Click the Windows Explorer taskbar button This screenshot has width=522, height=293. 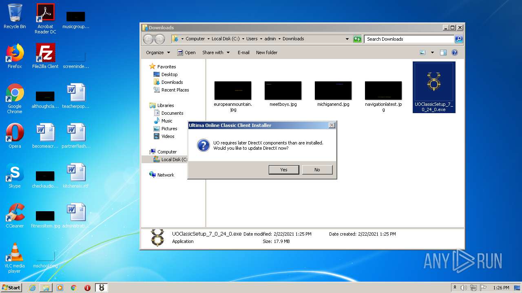pyautogui.click(x=46, y=288)
